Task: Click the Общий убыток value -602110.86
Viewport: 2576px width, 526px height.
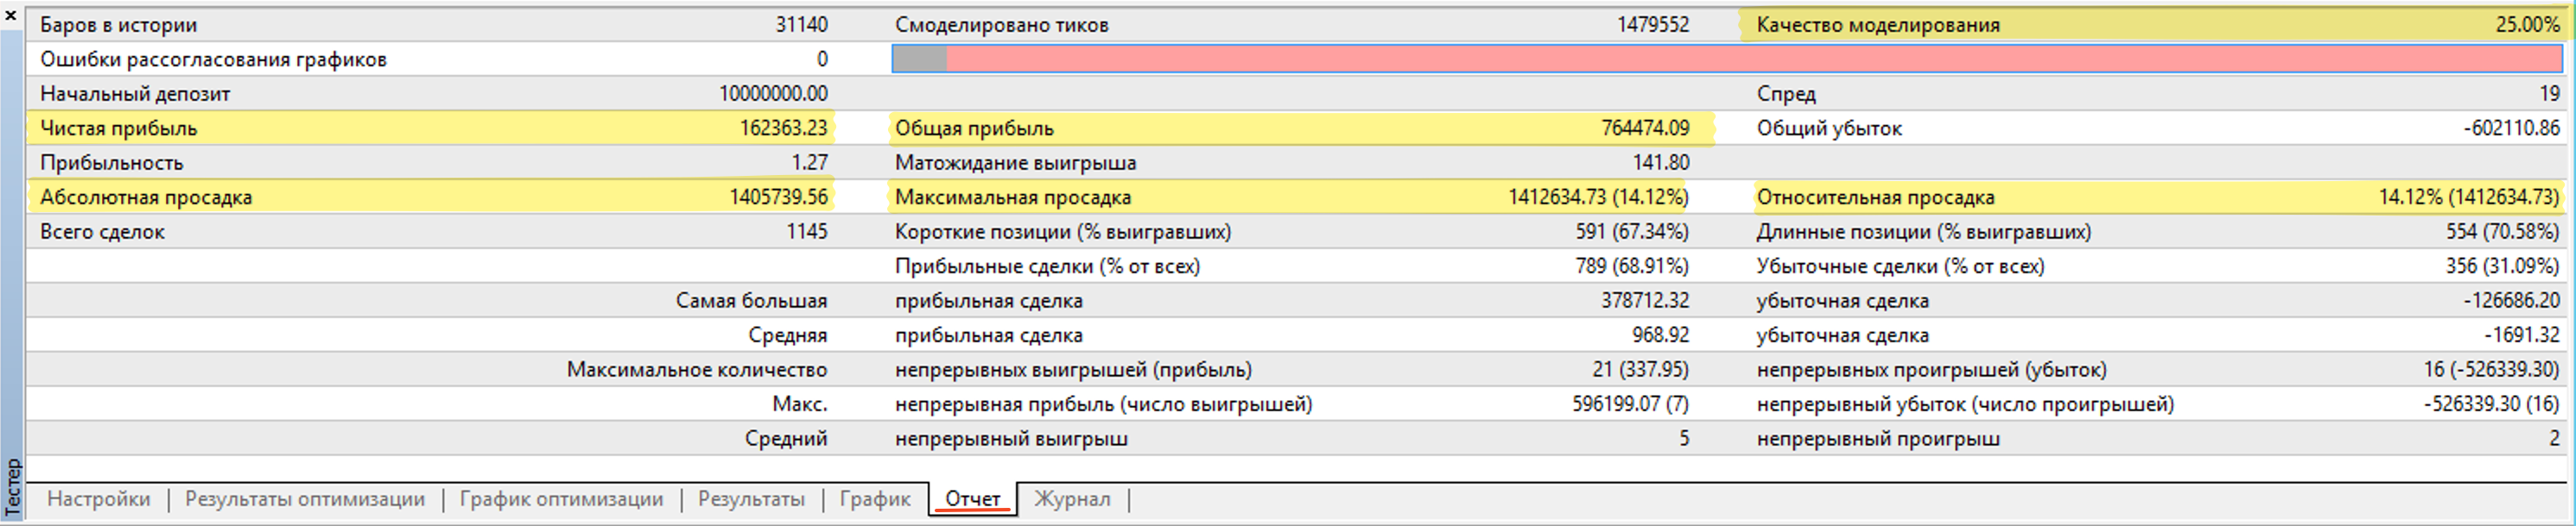Action: 2511,128
